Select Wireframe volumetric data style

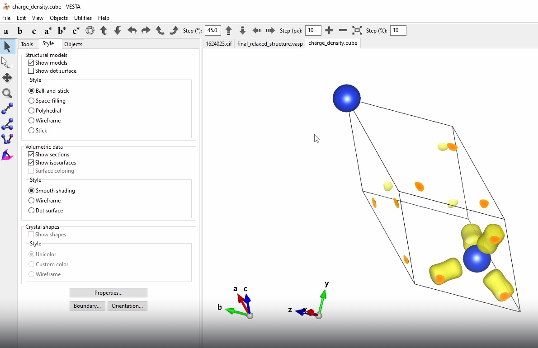tap(32, 201)
